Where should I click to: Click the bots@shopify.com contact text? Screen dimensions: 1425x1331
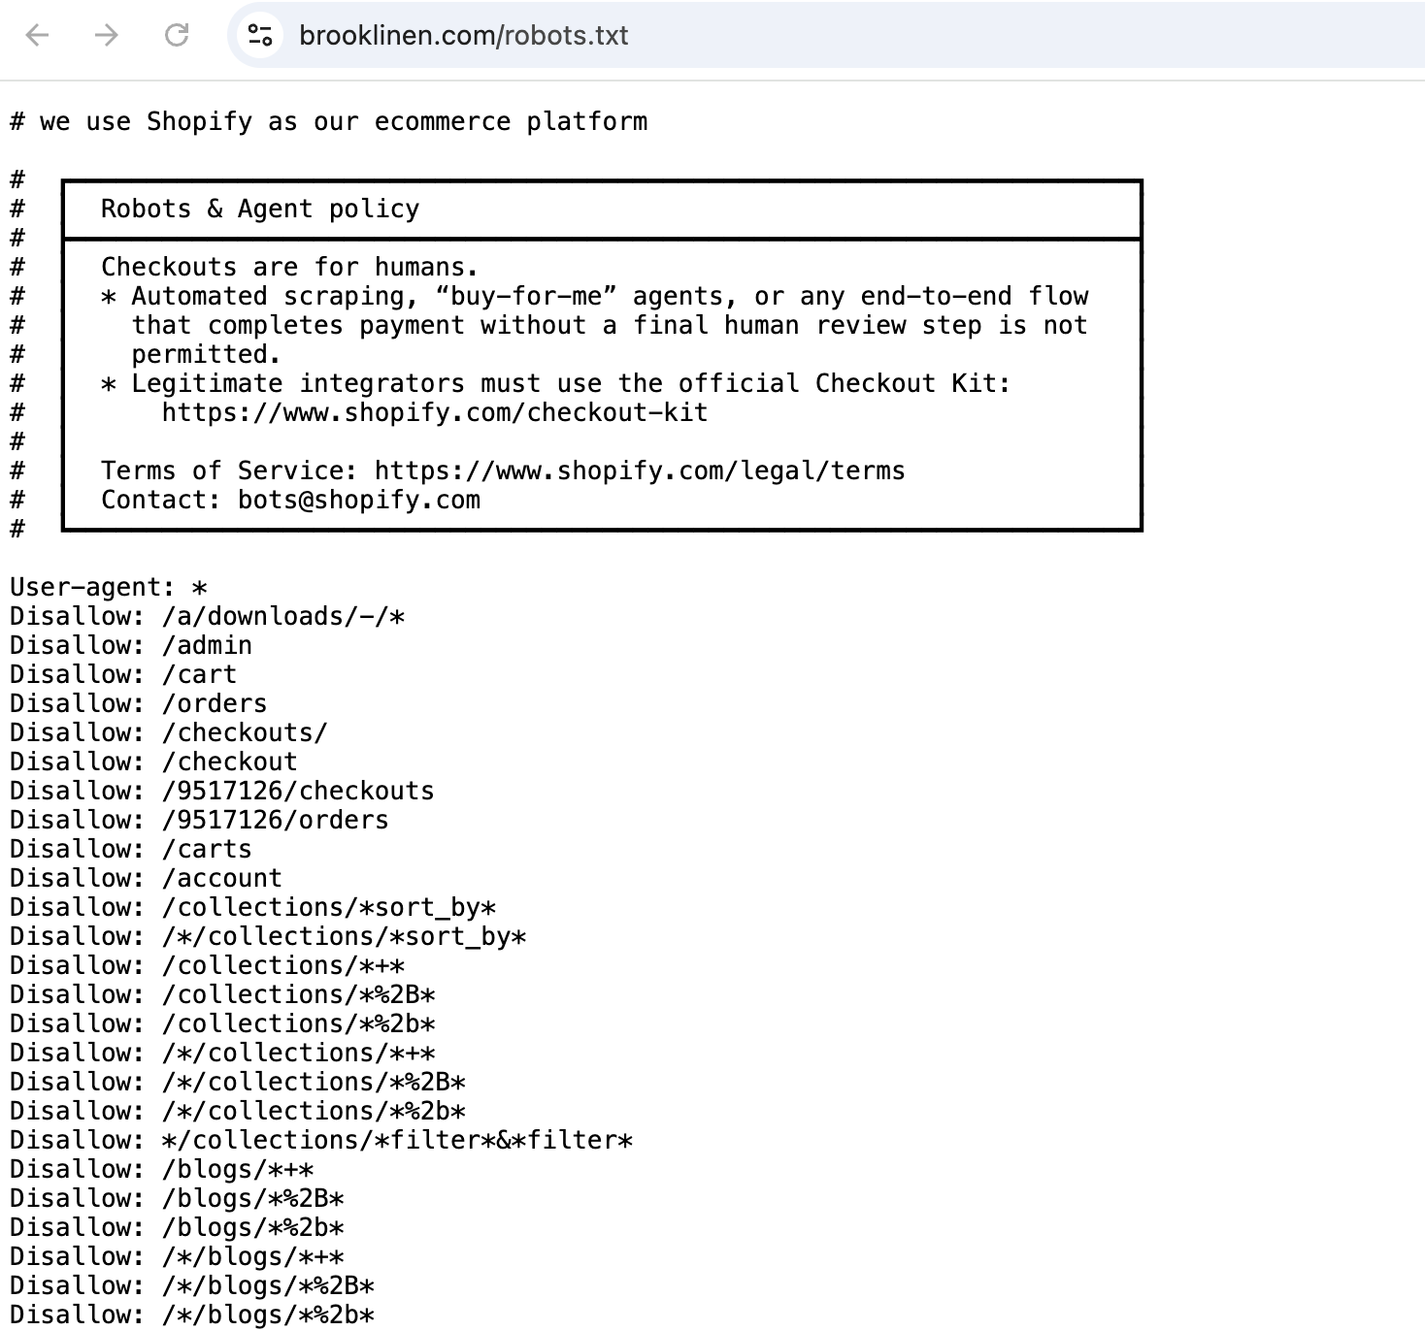[x=359, y=501]
